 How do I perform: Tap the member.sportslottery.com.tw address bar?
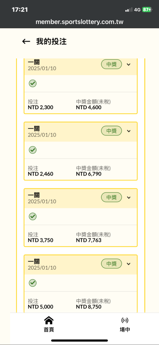pos(79,22)
